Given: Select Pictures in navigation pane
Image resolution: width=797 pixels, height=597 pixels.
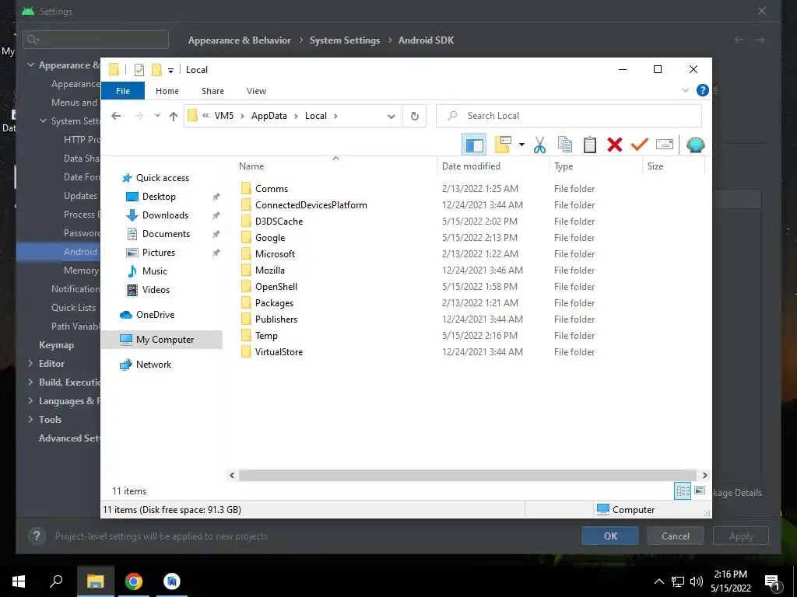Looking at the screenshot, I should pyautogui.click(x=158, y=253).
